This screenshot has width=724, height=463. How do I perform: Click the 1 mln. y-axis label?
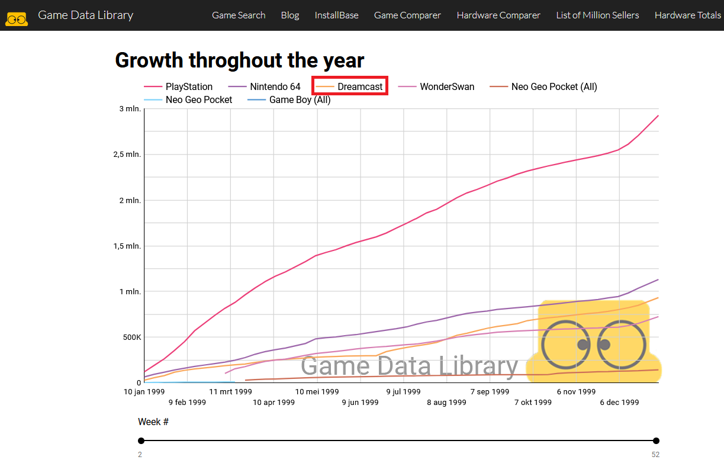(x=130, y=291)
